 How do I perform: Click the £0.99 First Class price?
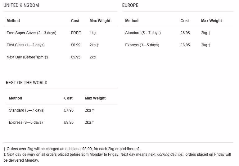76,45
